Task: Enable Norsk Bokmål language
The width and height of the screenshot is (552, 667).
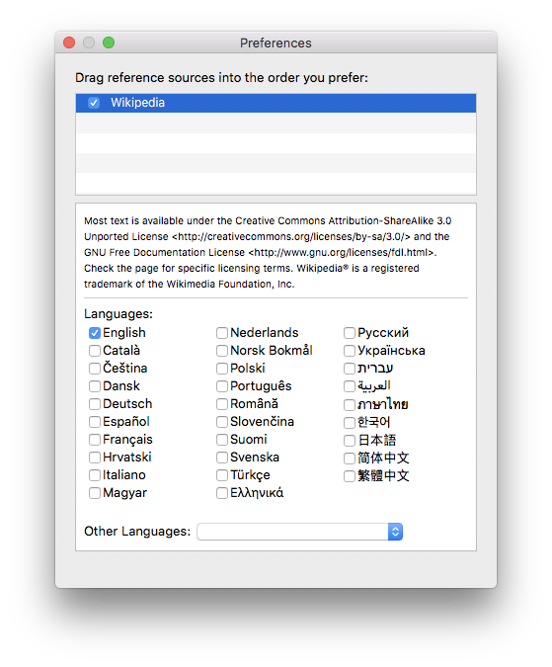Action: tap(222, 351)
